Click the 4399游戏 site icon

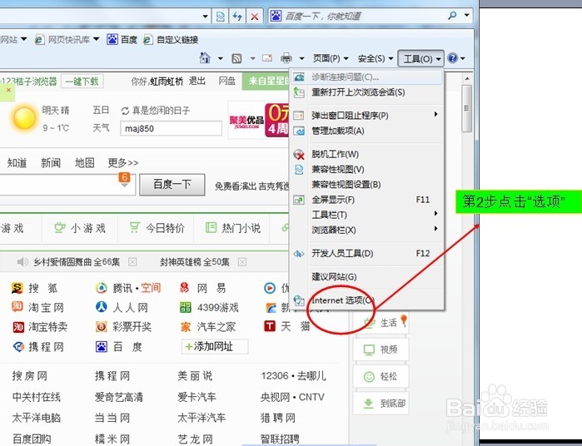pos(185,307)
